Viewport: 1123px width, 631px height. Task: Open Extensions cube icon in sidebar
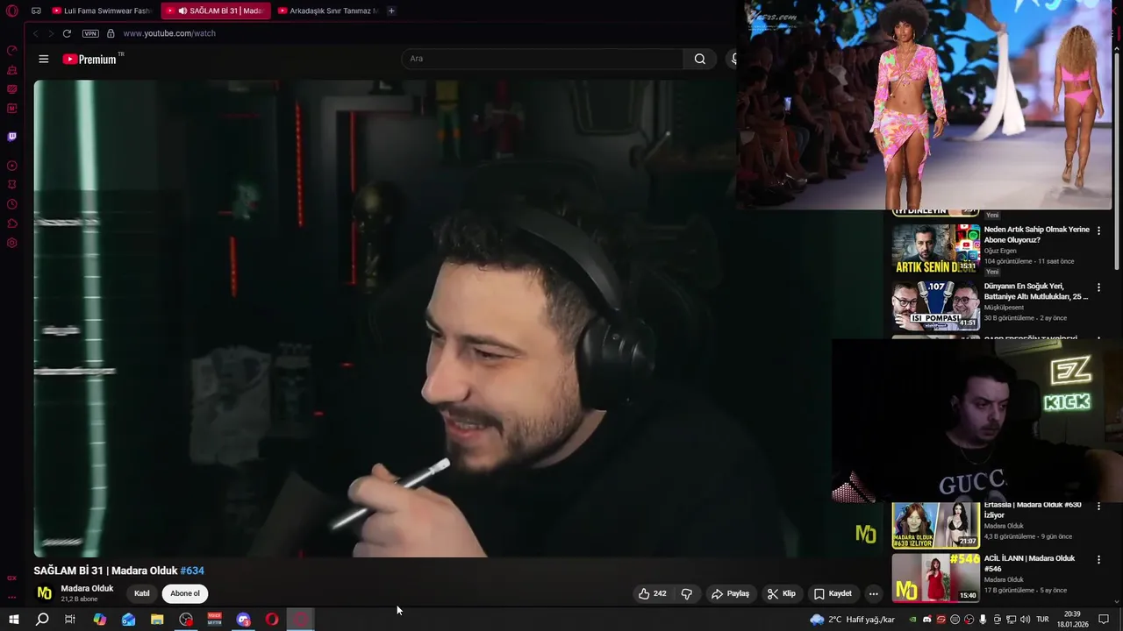pos(12,223)
